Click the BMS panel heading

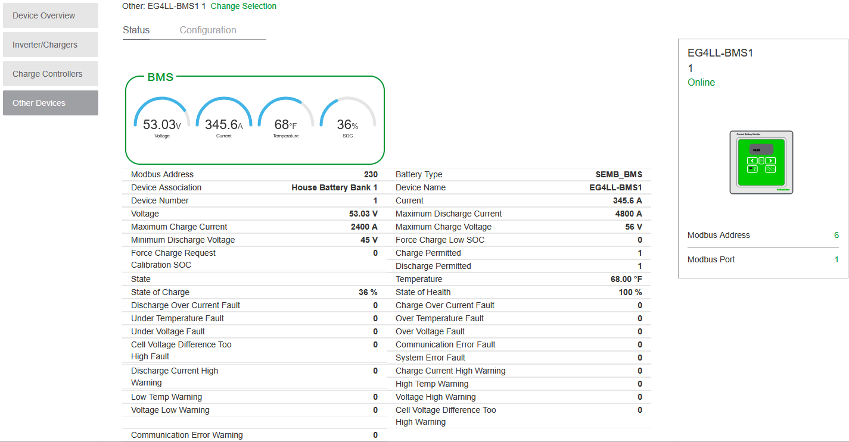click(160, 77)
